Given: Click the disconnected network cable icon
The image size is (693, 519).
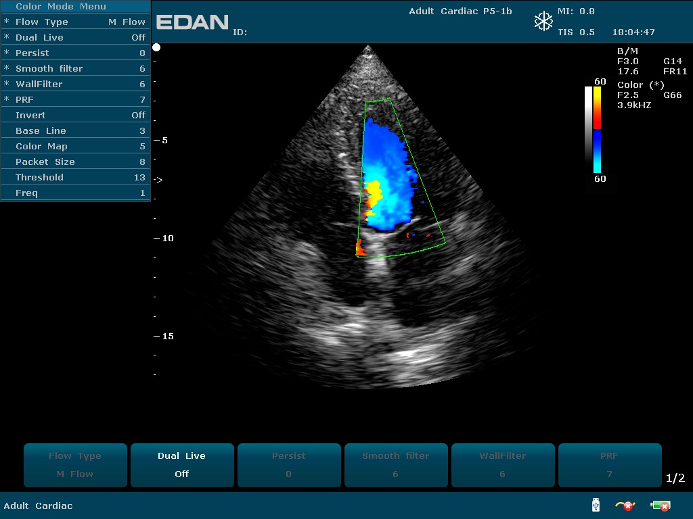Looking at the screenshot, I should pyautogui.click(x=625, y=505).
